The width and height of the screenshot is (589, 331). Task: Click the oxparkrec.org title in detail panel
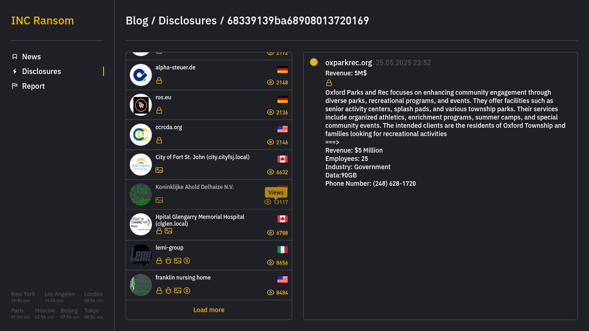point(348,63)
